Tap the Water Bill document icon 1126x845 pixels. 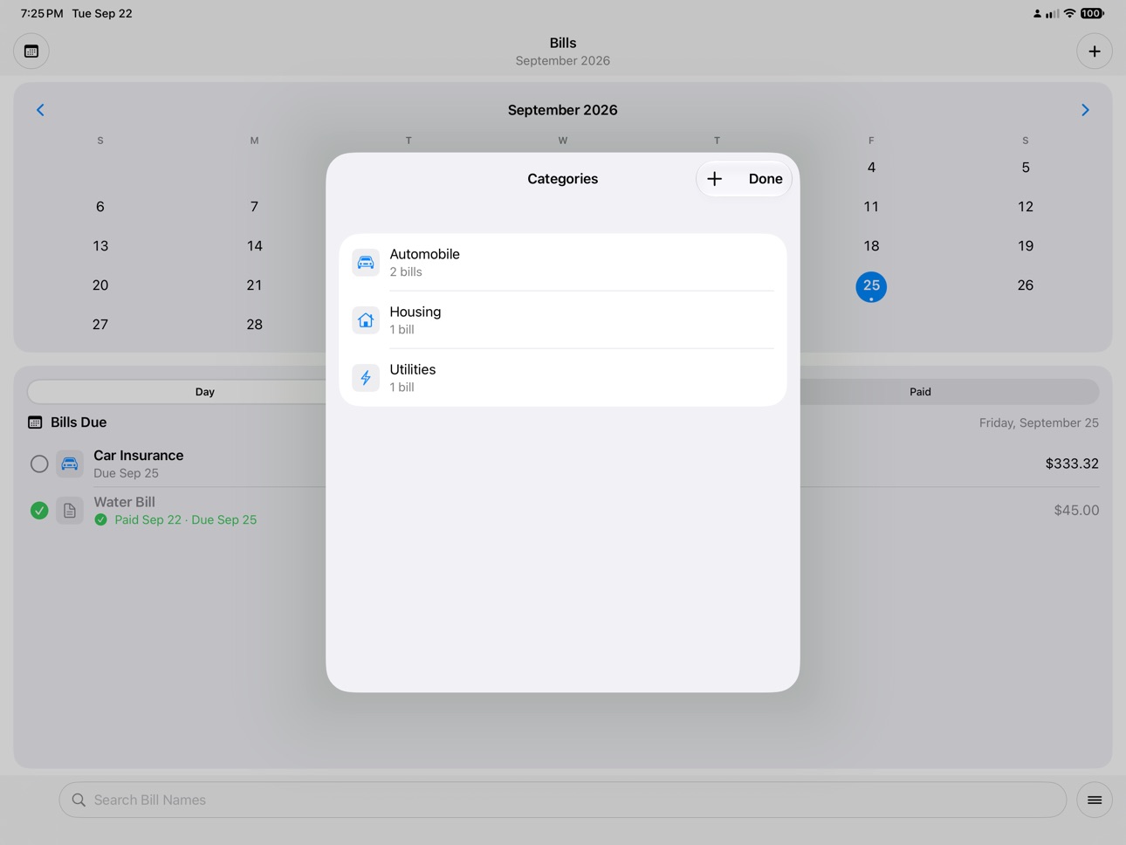point(70,511)
